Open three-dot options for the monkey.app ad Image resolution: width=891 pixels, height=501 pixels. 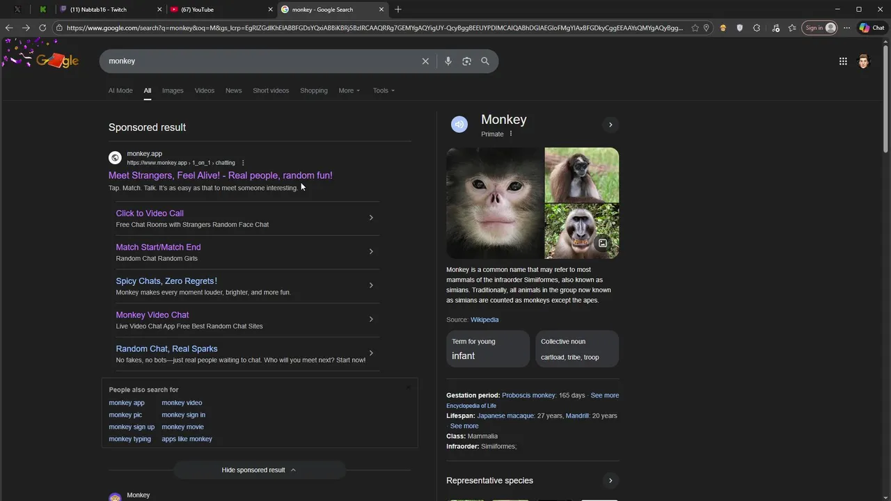tap(243, 163)
